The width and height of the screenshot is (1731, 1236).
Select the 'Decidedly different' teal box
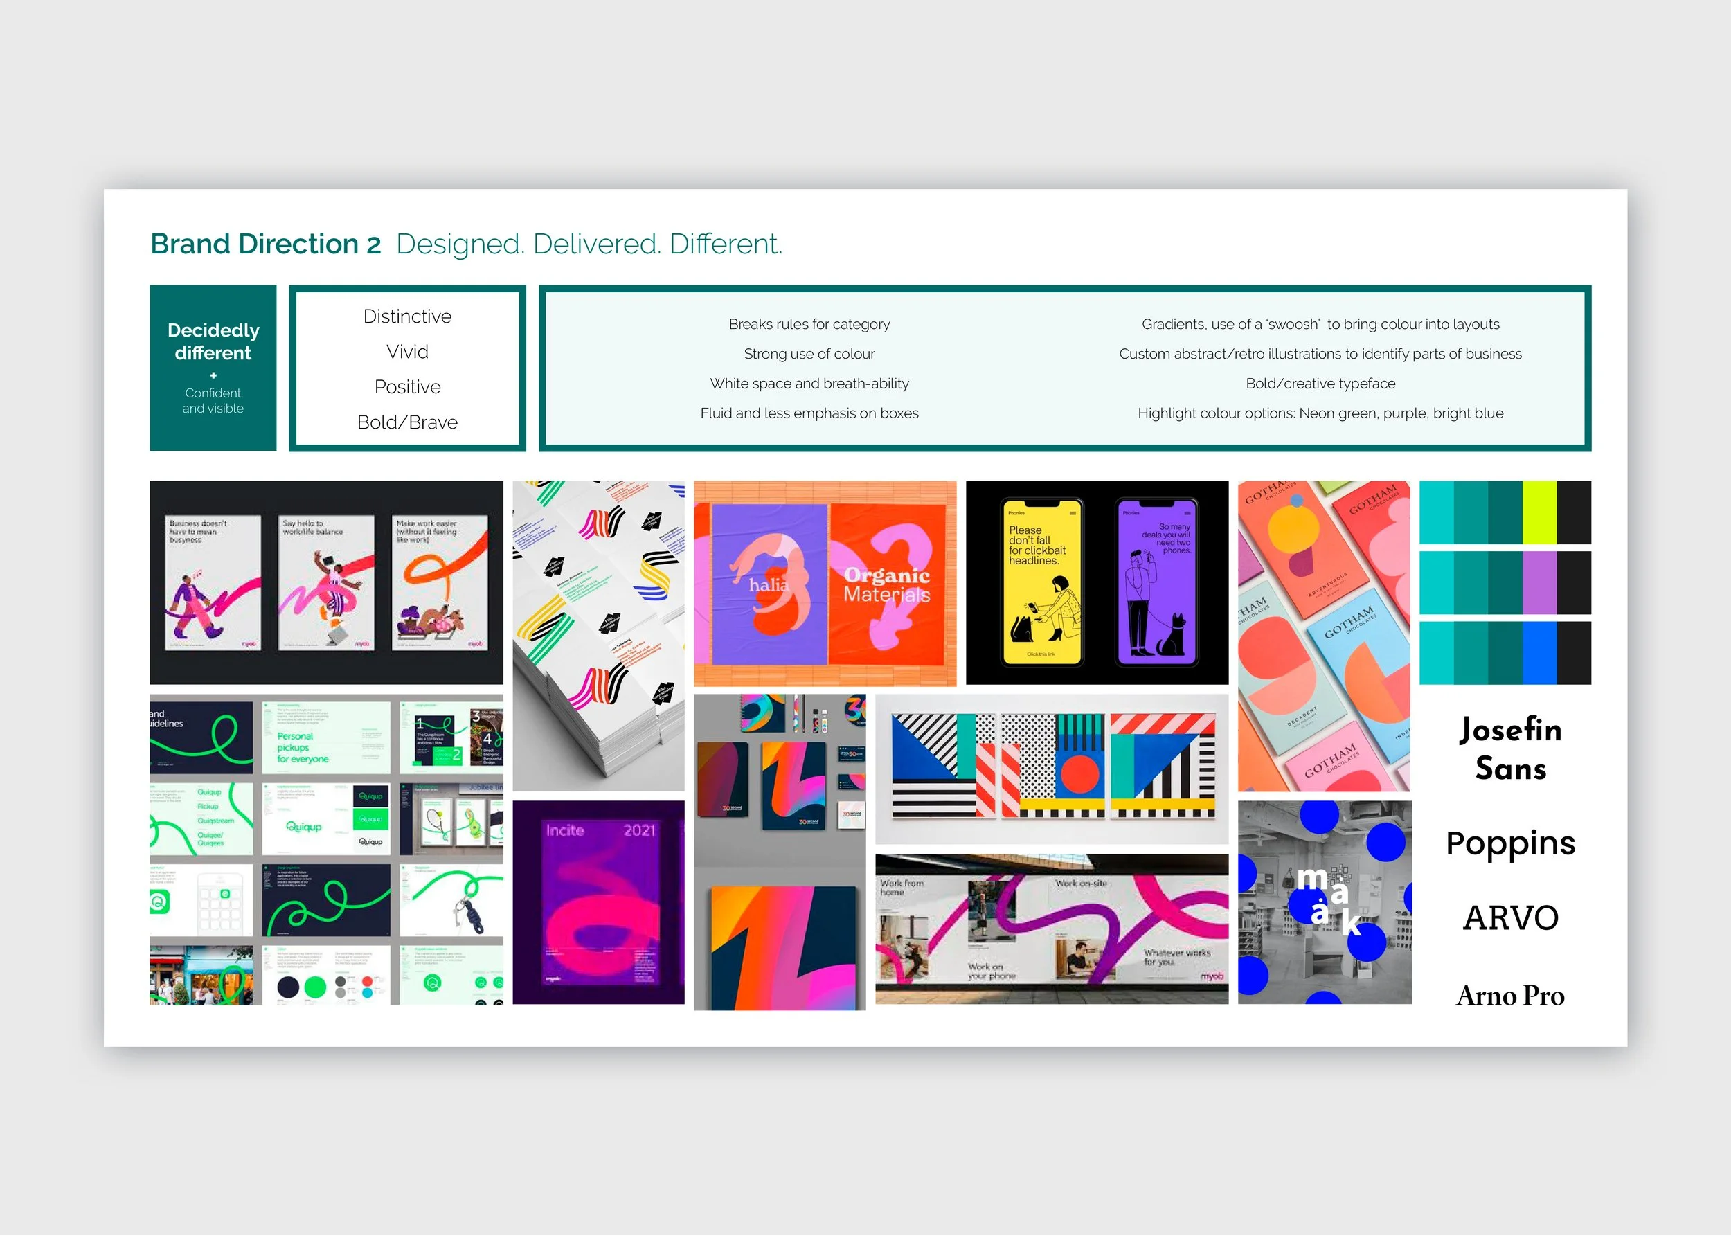[213, 368]
